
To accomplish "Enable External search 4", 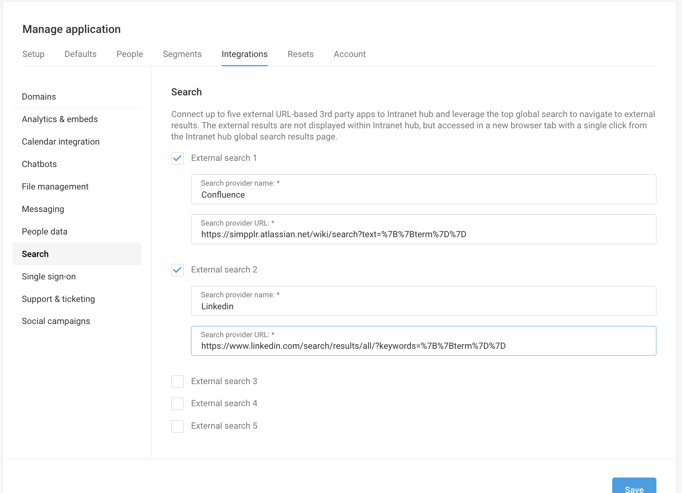I will [x=177, y=404].
